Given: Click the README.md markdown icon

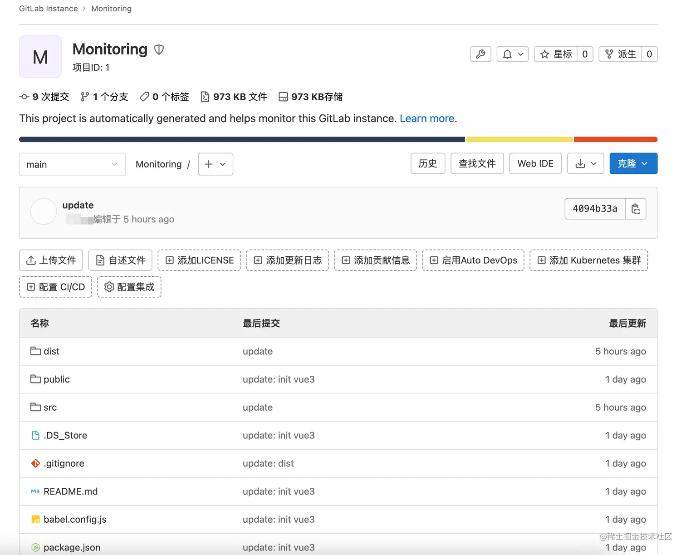Looking at the screenshot, I should click(35, 491).
